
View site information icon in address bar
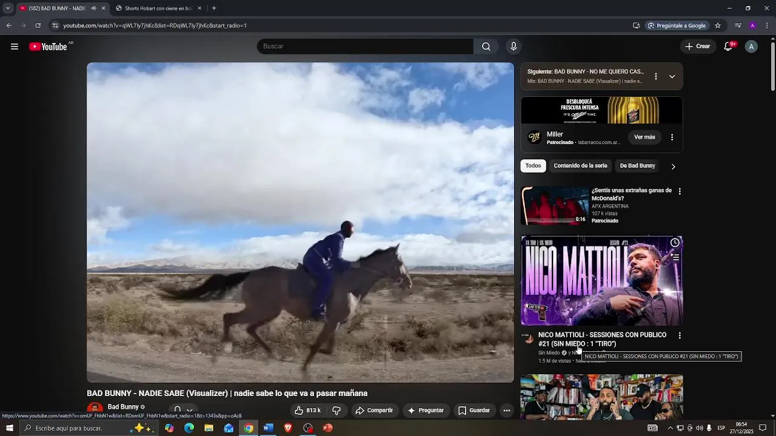pos(55,25)
